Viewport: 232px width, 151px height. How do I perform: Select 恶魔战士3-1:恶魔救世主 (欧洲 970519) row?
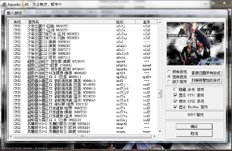tap(83, 128)
